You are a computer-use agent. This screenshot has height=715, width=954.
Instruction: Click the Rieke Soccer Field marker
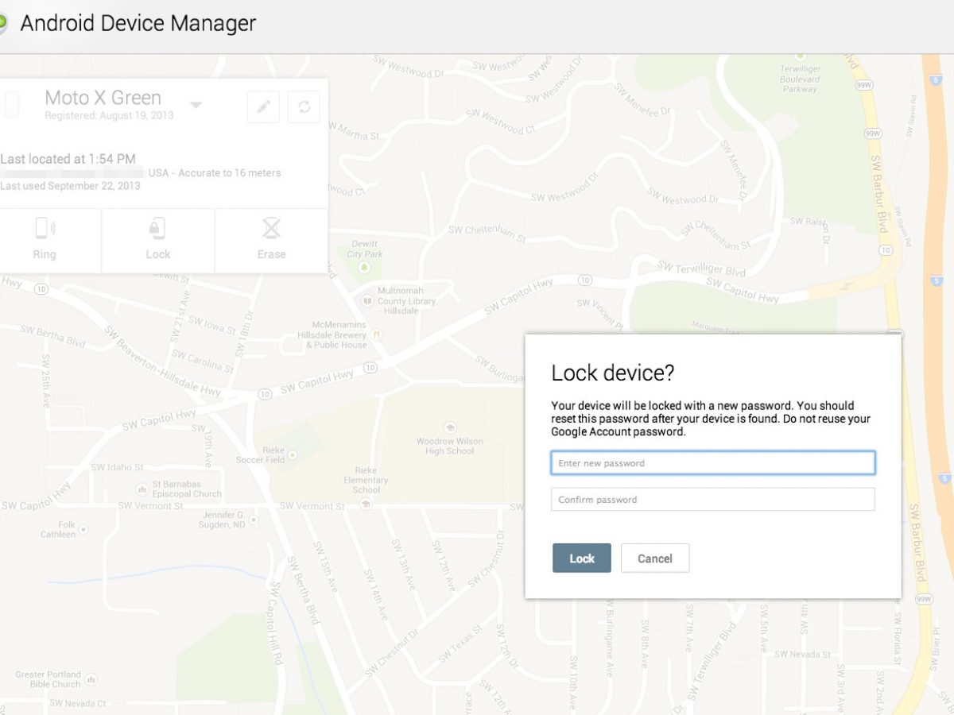click(x=292, y=455)
